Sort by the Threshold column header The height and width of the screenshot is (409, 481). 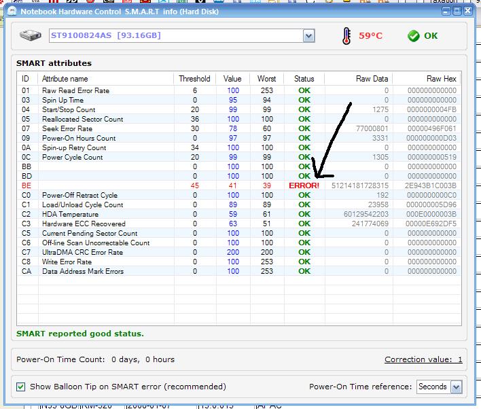point(194,79)
